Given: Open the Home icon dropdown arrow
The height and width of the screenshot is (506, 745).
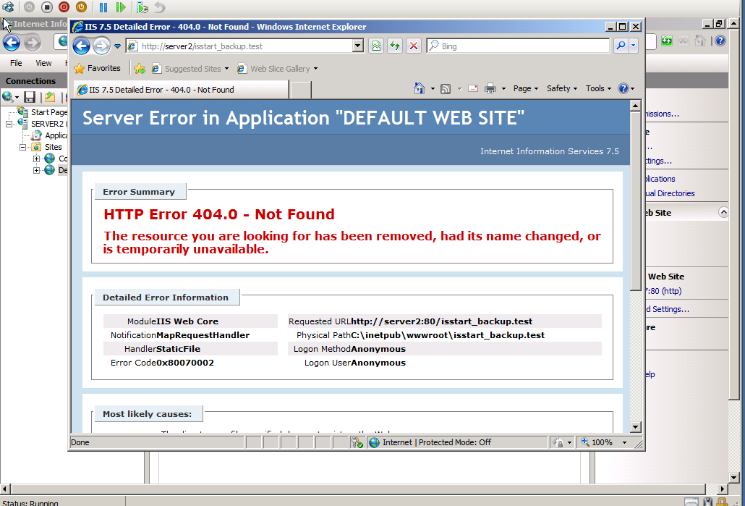Looking at the screenshot, I should 433,88.
